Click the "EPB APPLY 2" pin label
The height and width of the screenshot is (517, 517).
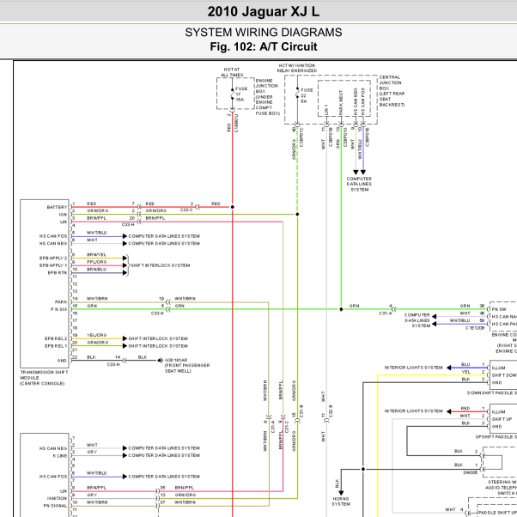pyautogui.click(x=53, y=258)
